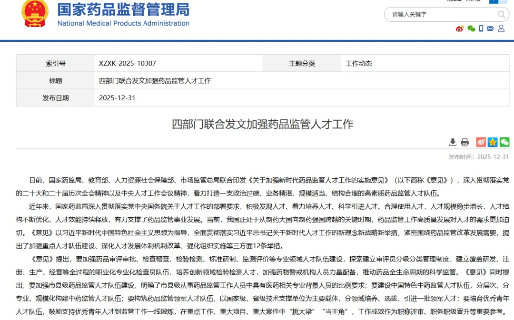Select 工作动态 topic category value
Screen dimensions: 514x320
(359, 63)
